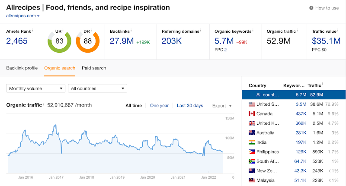This screenshot has height=186, width=346.
Task: Click the truncated Keywords column header
Action: pyautogui.click(x=294, y=85)
